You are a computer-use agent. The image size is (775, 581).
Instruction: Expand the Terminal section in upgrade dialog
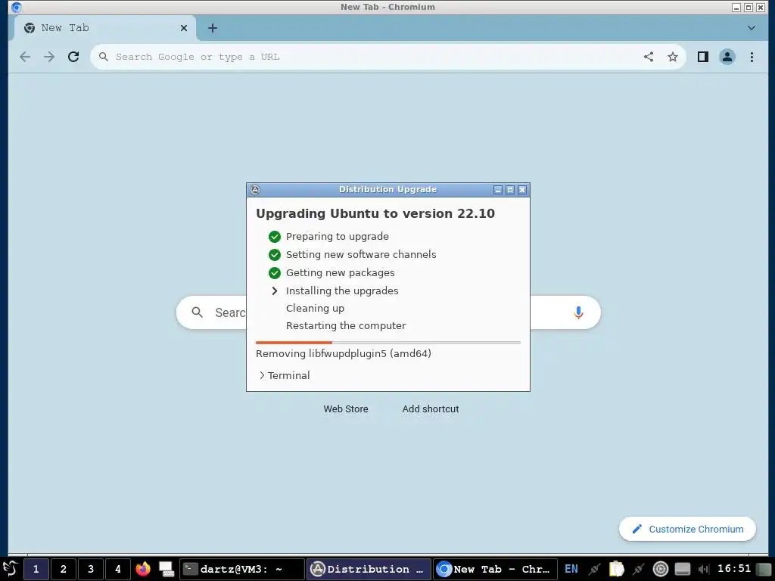pos(285,375)
